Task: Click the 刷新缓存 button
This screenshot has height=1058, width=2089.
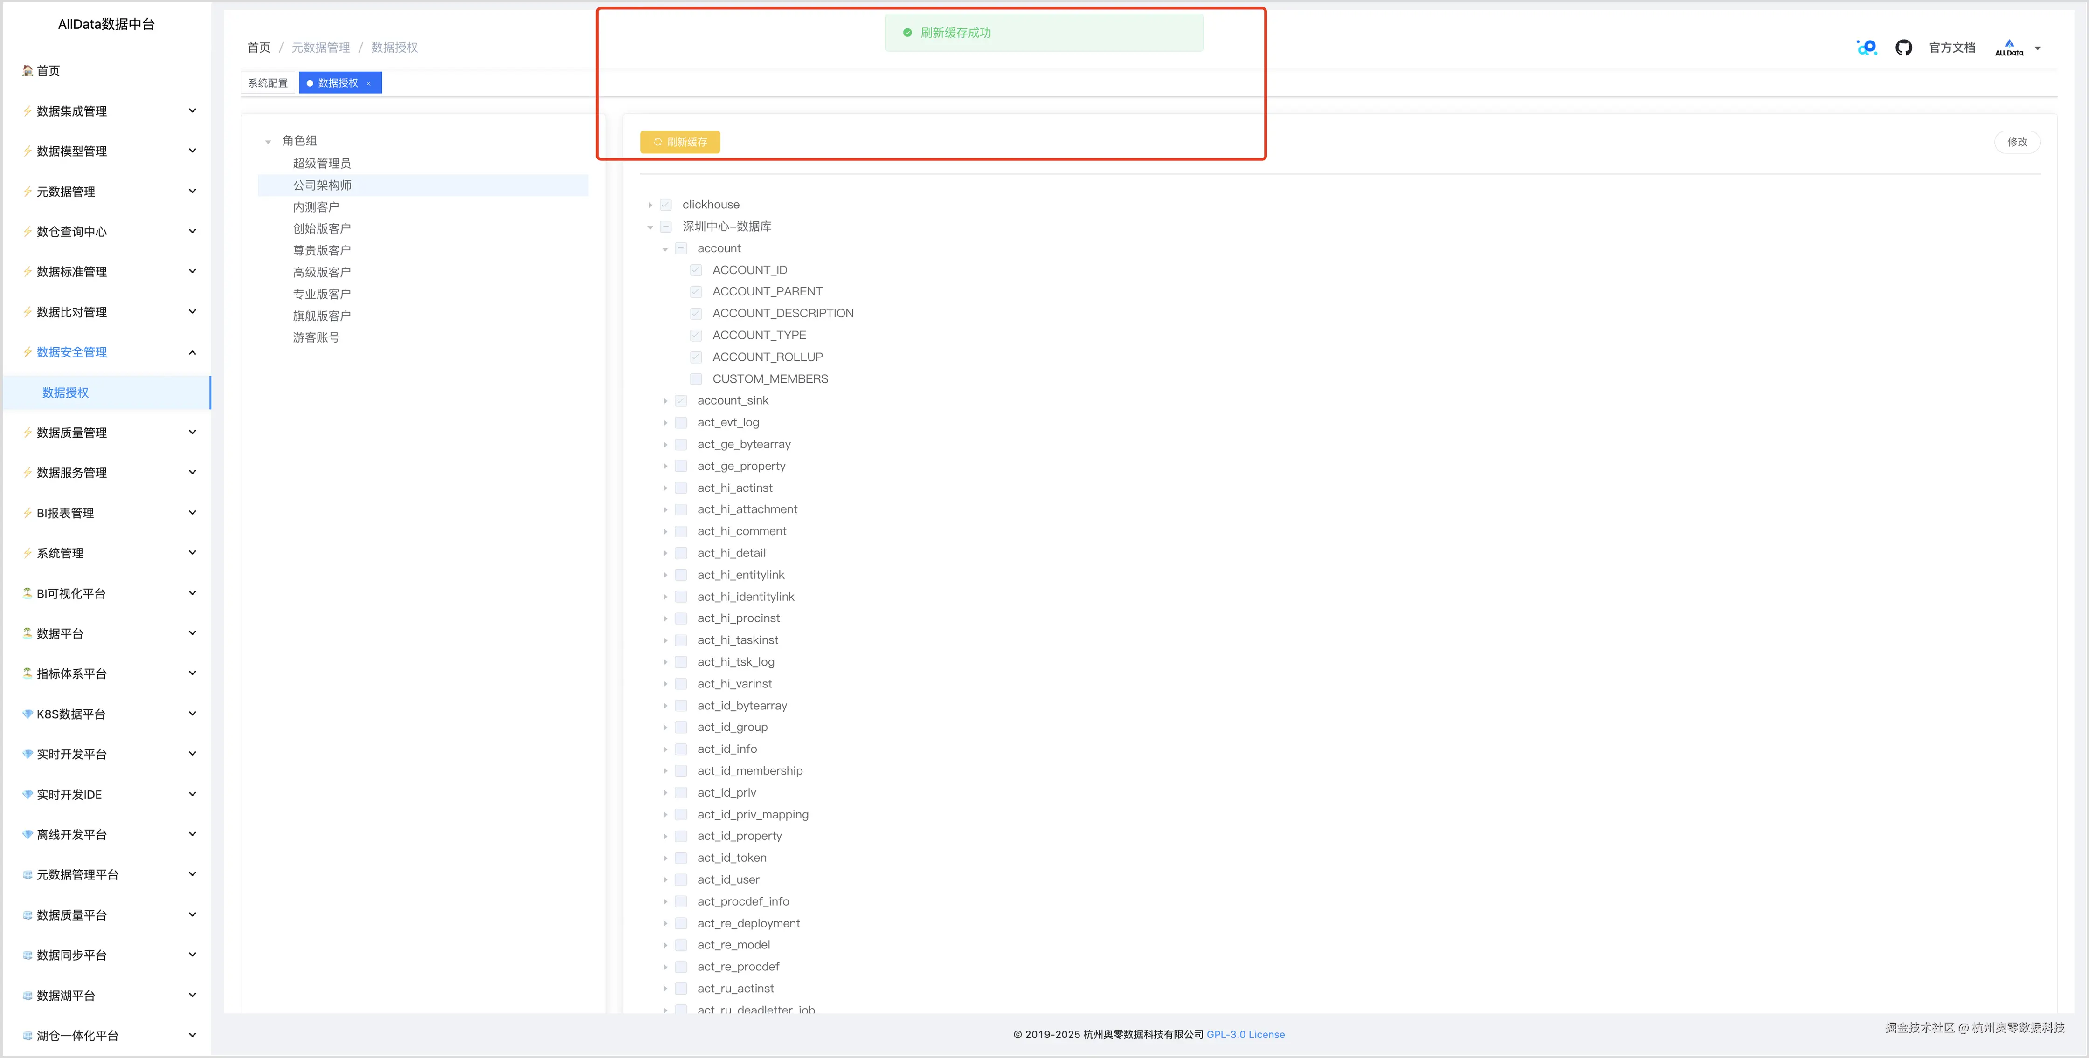Action: (679, 142)
